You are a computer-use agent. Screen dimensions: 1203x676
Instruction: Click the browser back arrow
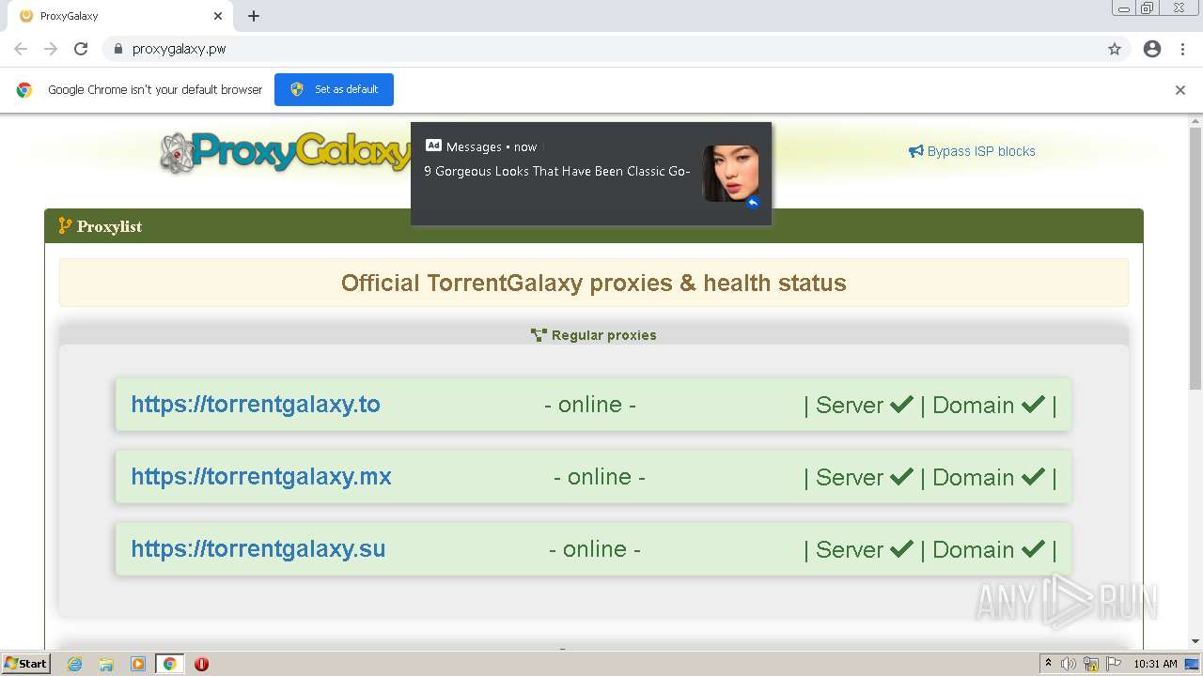click(x=21, y=49)
